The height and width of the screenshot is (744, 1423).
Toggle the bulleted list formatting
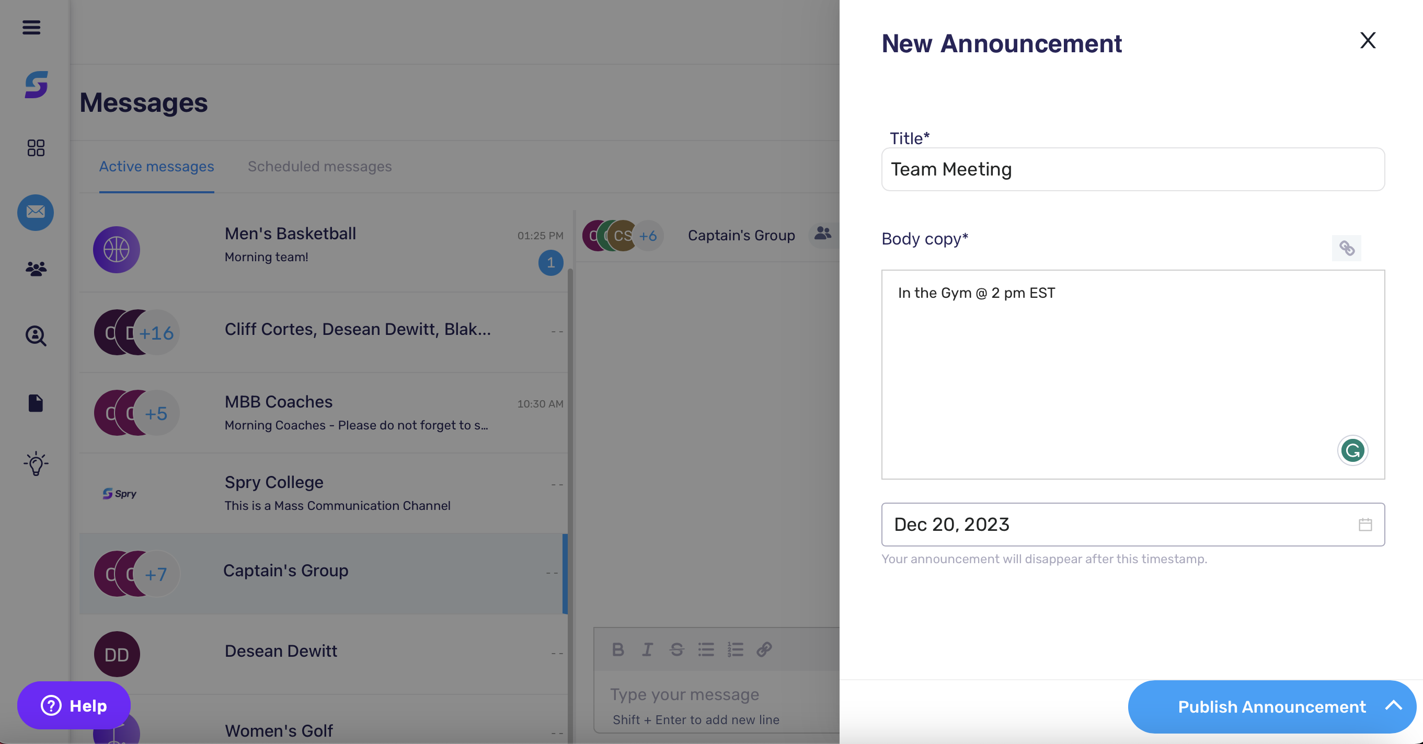point(705,649)
